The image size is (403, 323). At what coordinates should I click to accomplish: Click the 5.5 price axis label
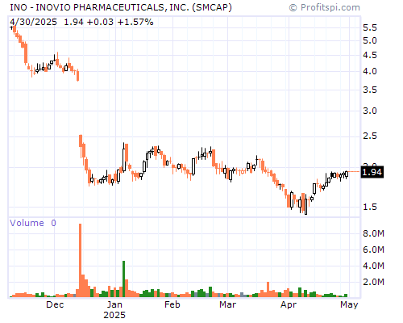370,27
